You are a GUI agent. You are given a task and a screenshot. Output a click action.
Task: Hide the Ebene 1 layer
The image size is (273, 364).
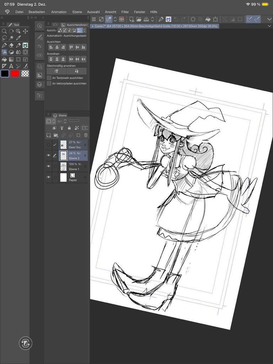pyautogui.click(x=49, y=166)
